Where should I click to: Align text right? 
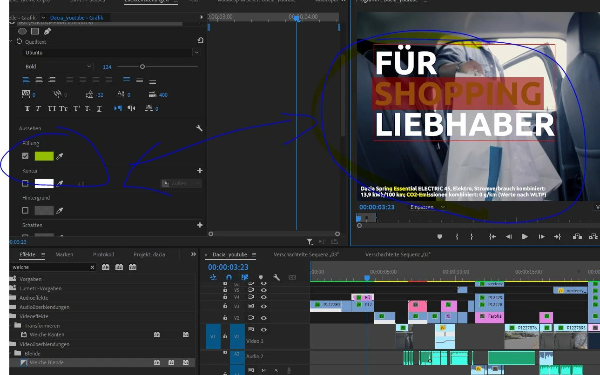52,80
